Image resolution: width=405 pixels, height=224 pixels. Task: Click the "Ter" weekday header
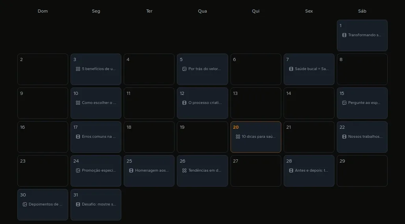click(x=149, y=11)
